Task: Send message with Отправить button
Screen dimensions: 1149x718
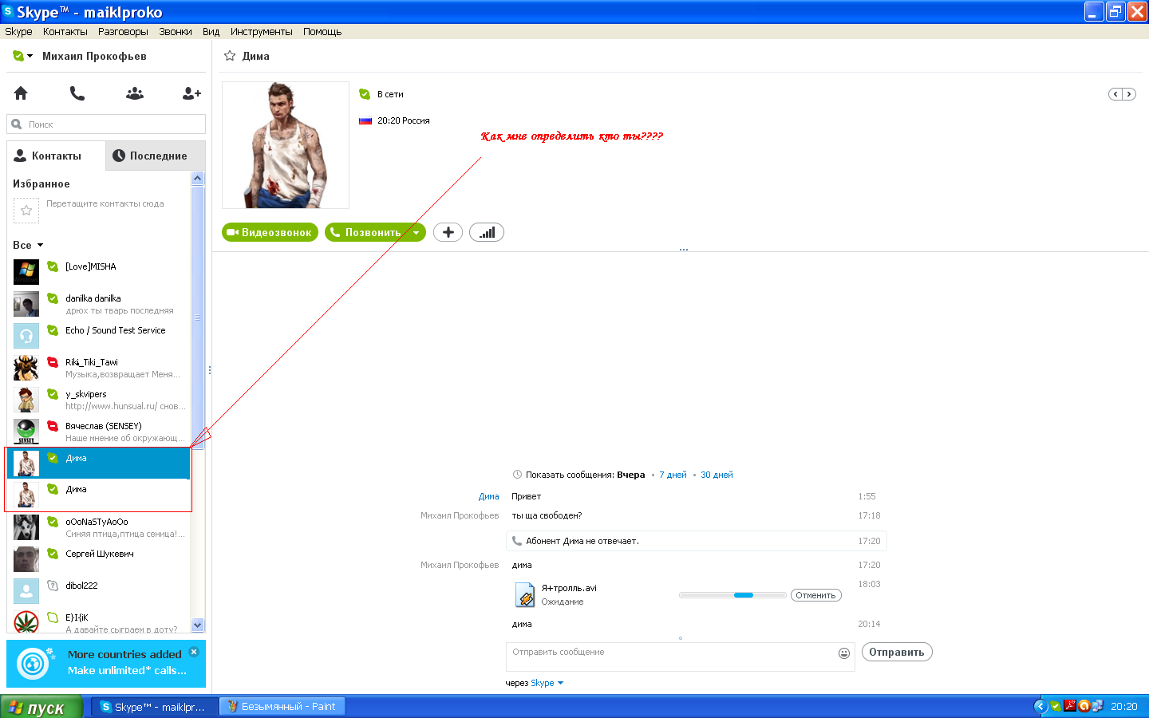Action: 897,652
